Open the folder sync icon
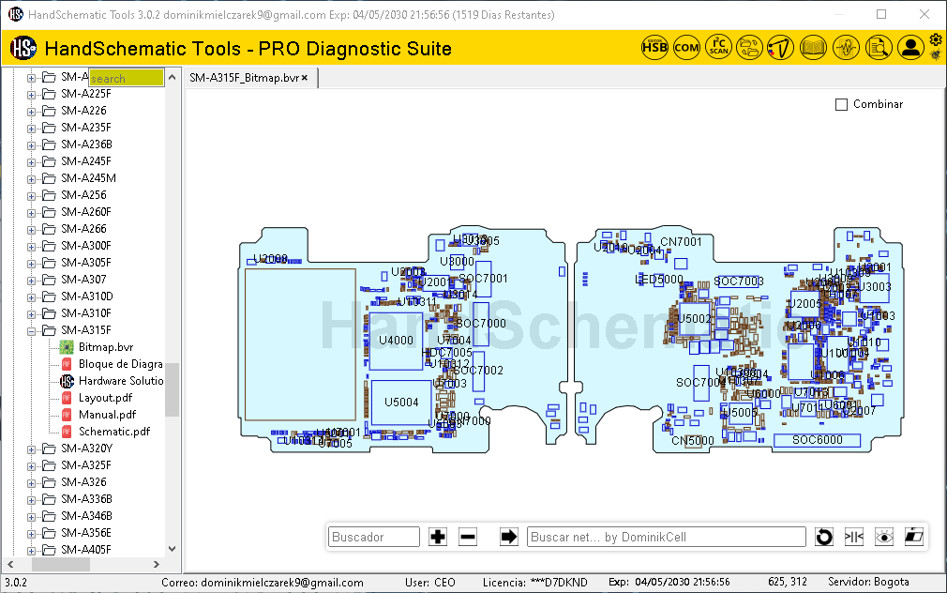This screenshot has width=947, height=593. (749, 47)
